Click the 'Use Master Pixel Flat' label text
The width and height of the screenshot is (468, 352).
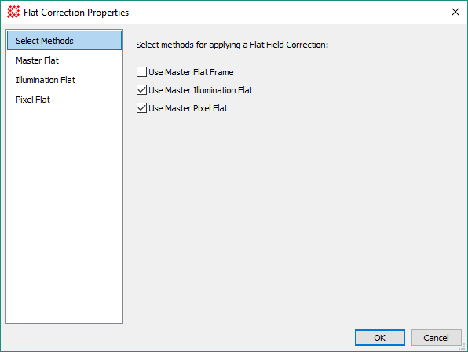point(188,108)
